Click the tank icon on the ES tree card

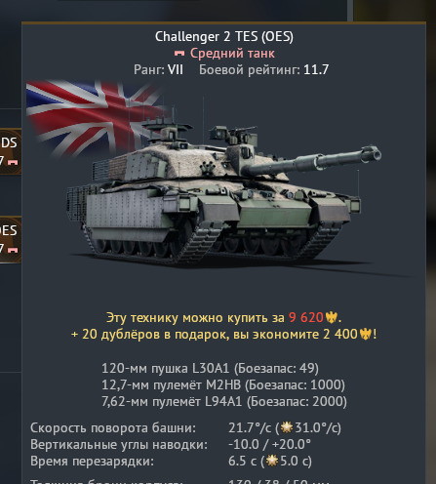pos(13,250)
